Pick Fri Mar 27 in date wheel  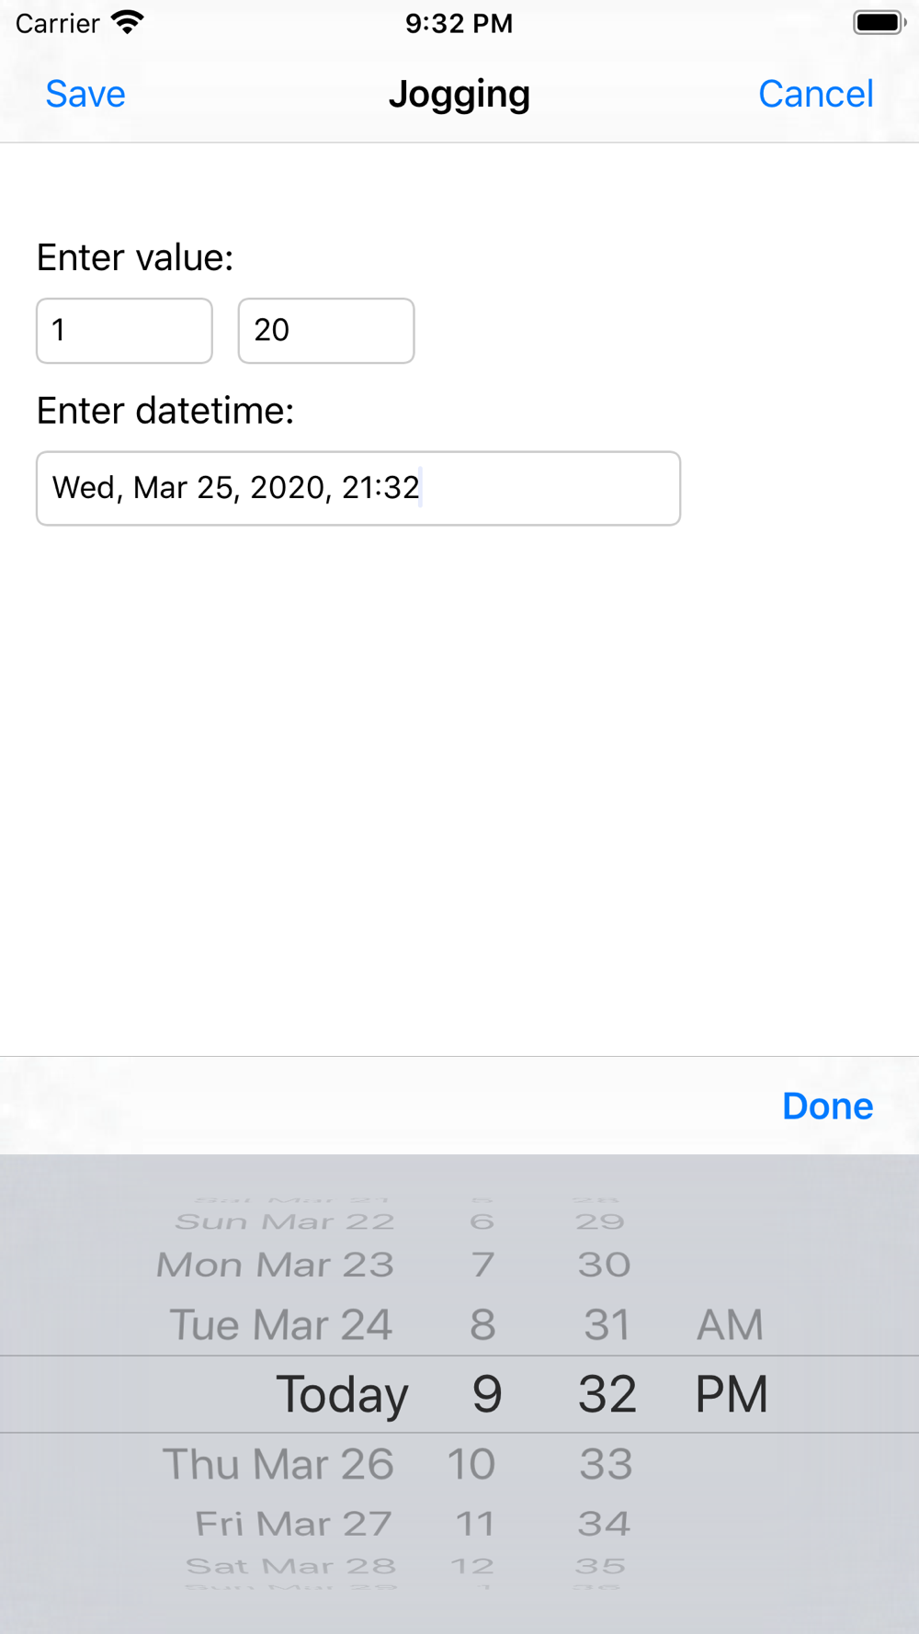point(293,1524)
